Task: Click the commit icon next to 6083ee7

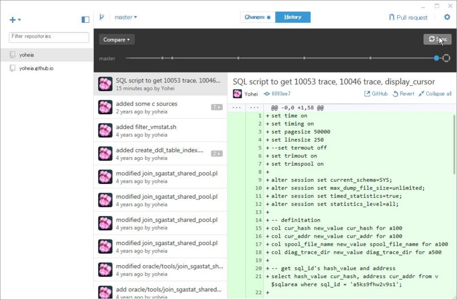Action: [x=267, y=94]
